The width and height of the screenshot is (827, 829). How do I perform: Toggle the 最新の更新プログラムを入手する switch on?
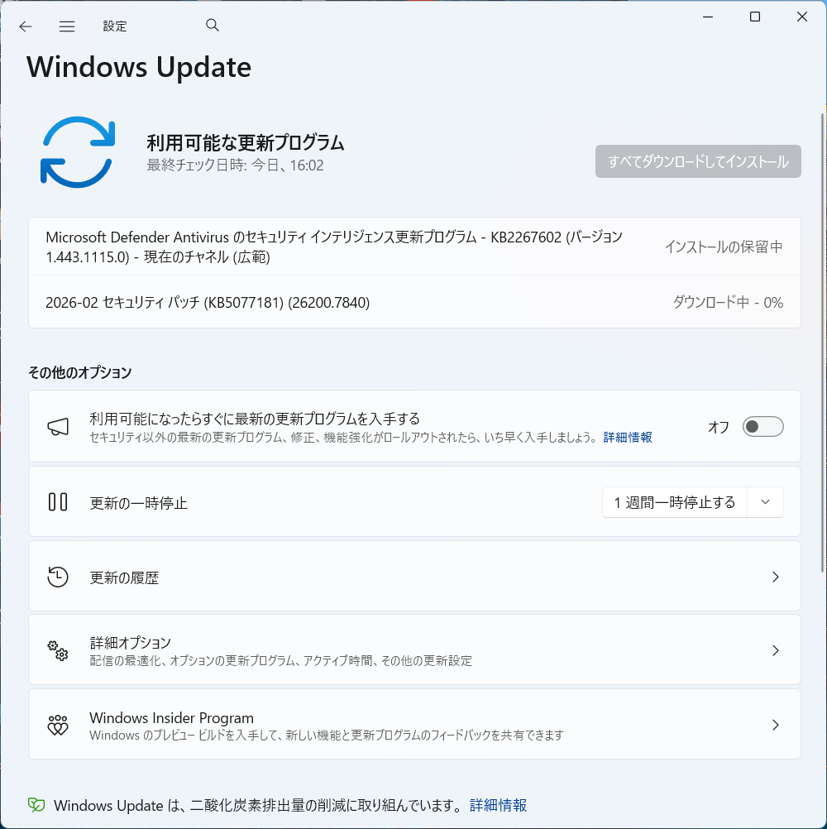[762, 427]
